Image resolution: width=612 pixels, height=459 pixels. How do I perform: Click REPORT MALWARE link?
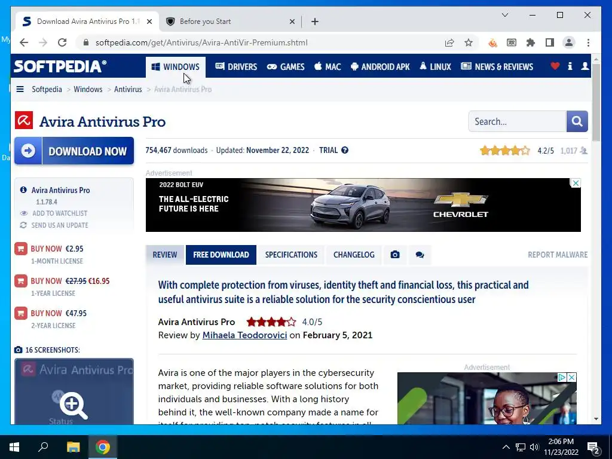[558, 255]
